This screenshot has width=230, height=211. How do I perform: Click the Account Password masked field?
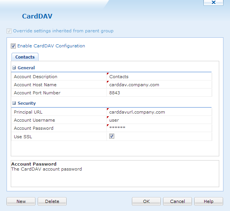pos(159,128)
